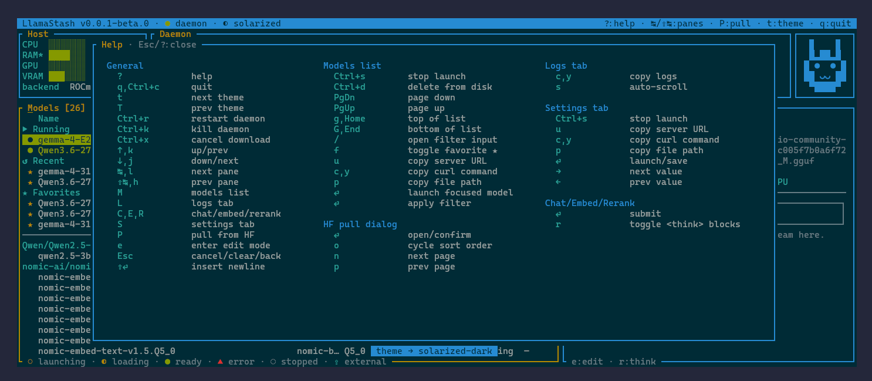Select the highlighted gemma-4-E2 running model
The width and height of the screenshot is (872, 381).
tap(57, 140)
